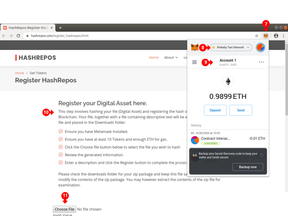Open Chrome profile icon
The width and height of the screenshot is (288, 216).
point(276,36)
